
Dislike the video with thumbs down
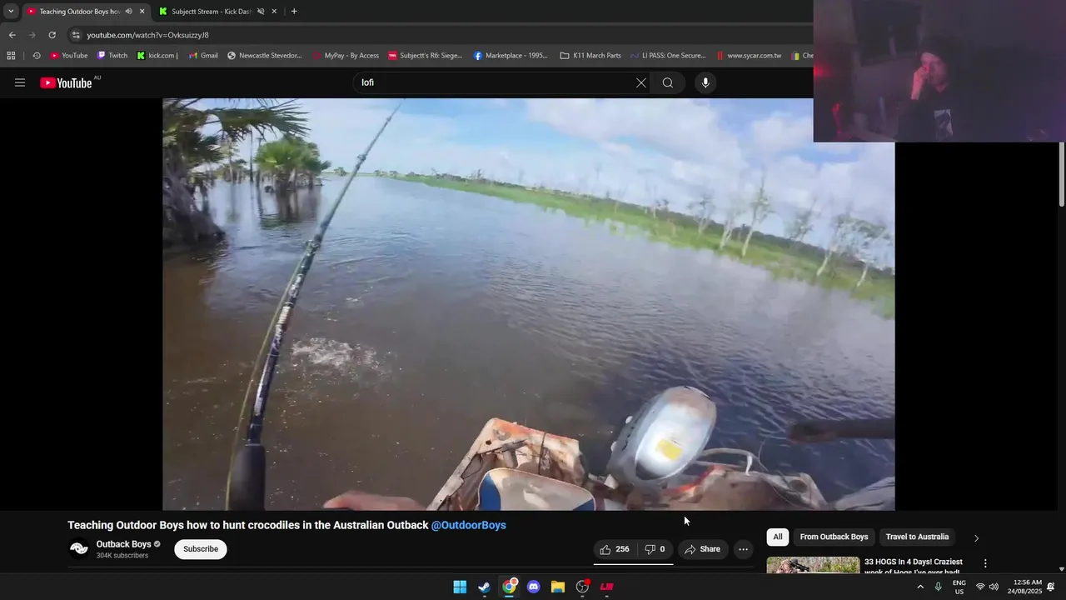click(655, 549)
